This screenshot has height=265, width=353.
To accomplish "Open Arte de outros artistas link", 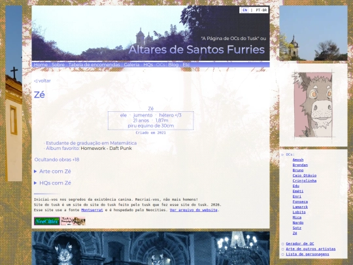I will point(311,249).
